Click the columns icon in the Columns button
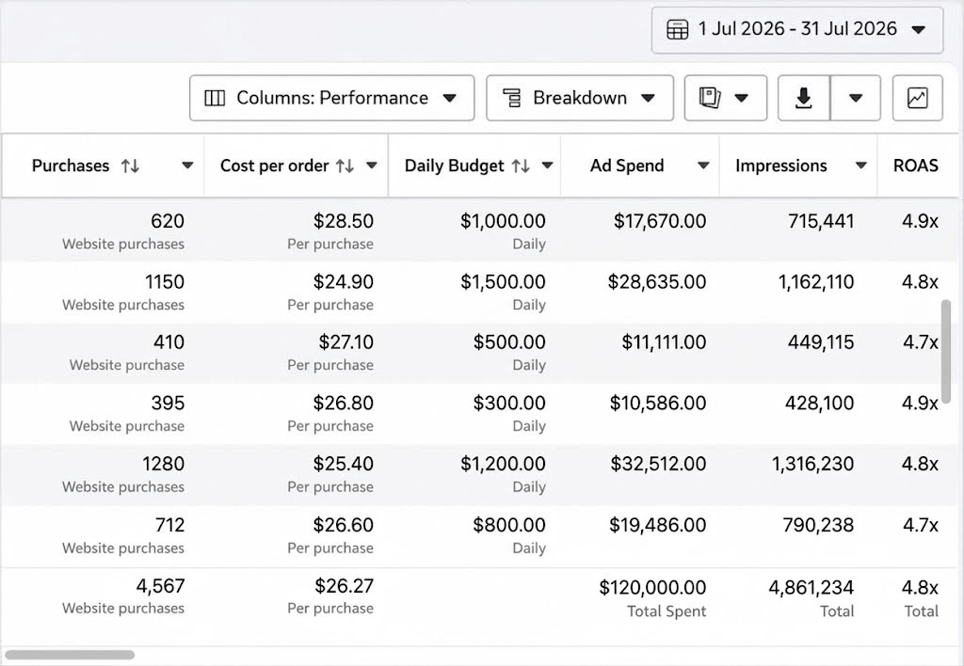 (x=215, y=99)
